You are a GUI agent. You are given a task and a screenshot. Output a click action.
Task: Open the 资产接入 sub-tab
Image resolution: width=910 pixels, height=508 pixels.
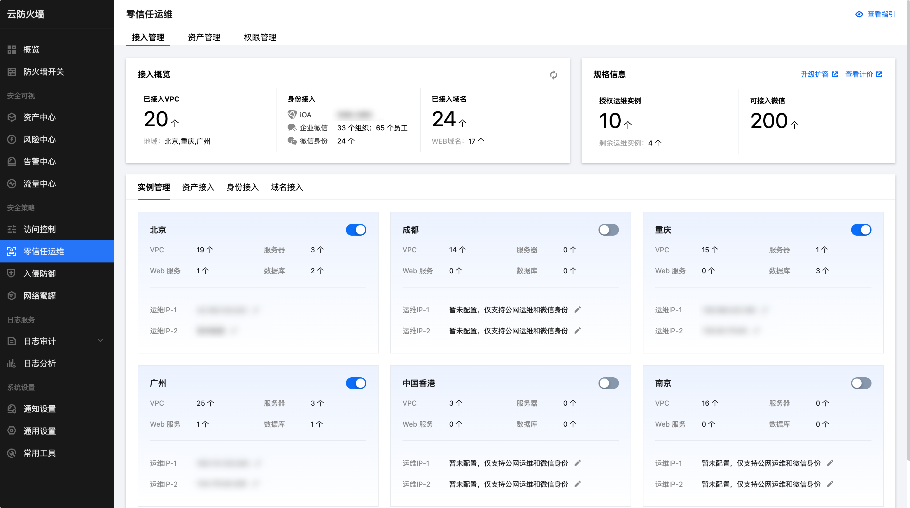pos(198,187)
